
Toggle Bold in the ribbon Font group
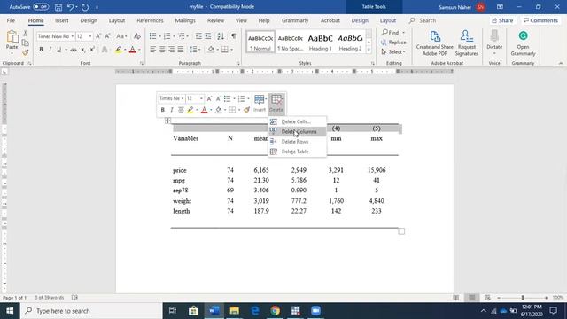[x=41, y=50]
